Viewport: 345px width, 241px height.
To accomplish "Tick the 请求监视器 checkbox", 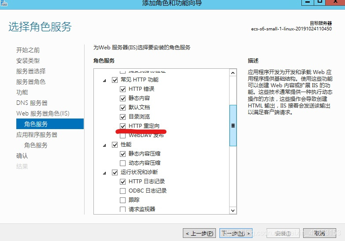I will (123, 209).
